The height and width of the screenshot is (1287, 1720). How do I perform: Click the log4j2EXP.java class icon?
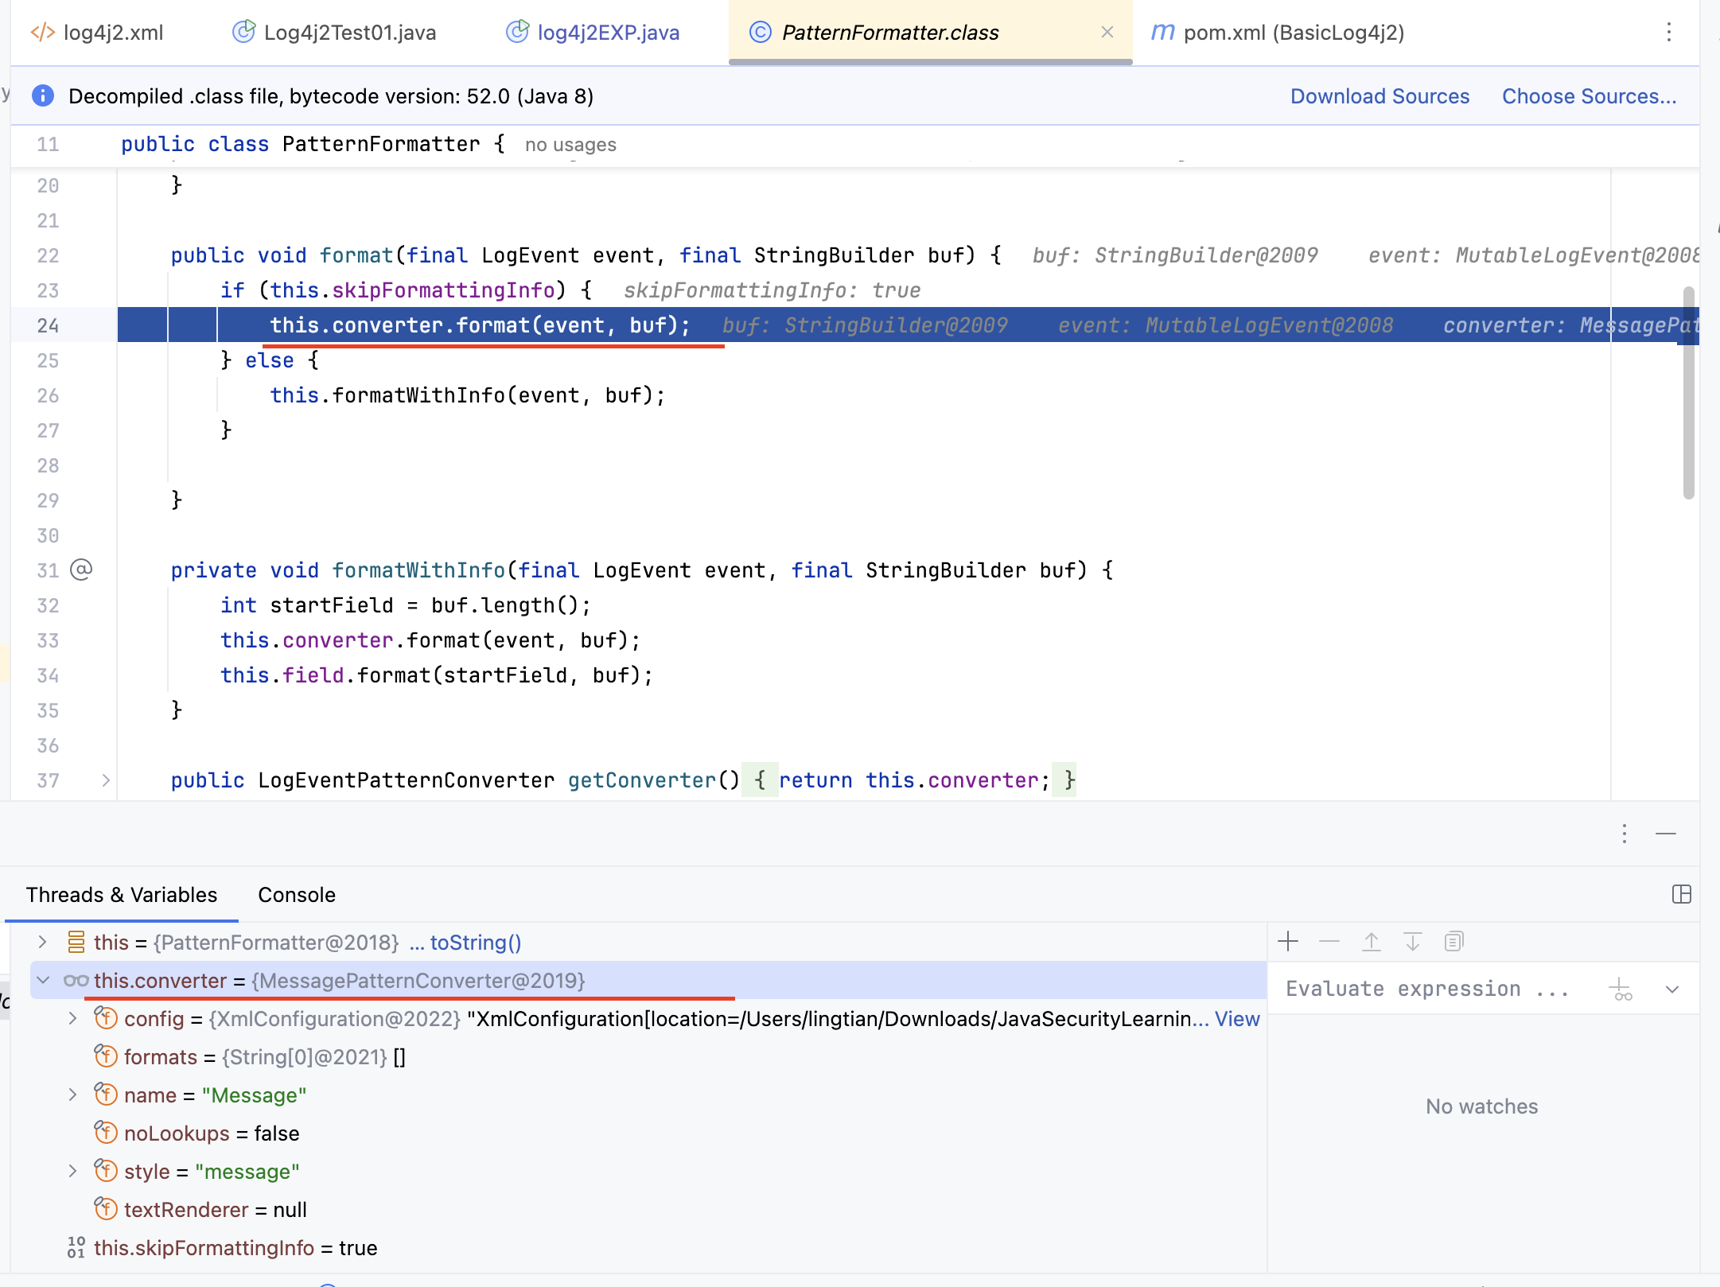point(517,33)
